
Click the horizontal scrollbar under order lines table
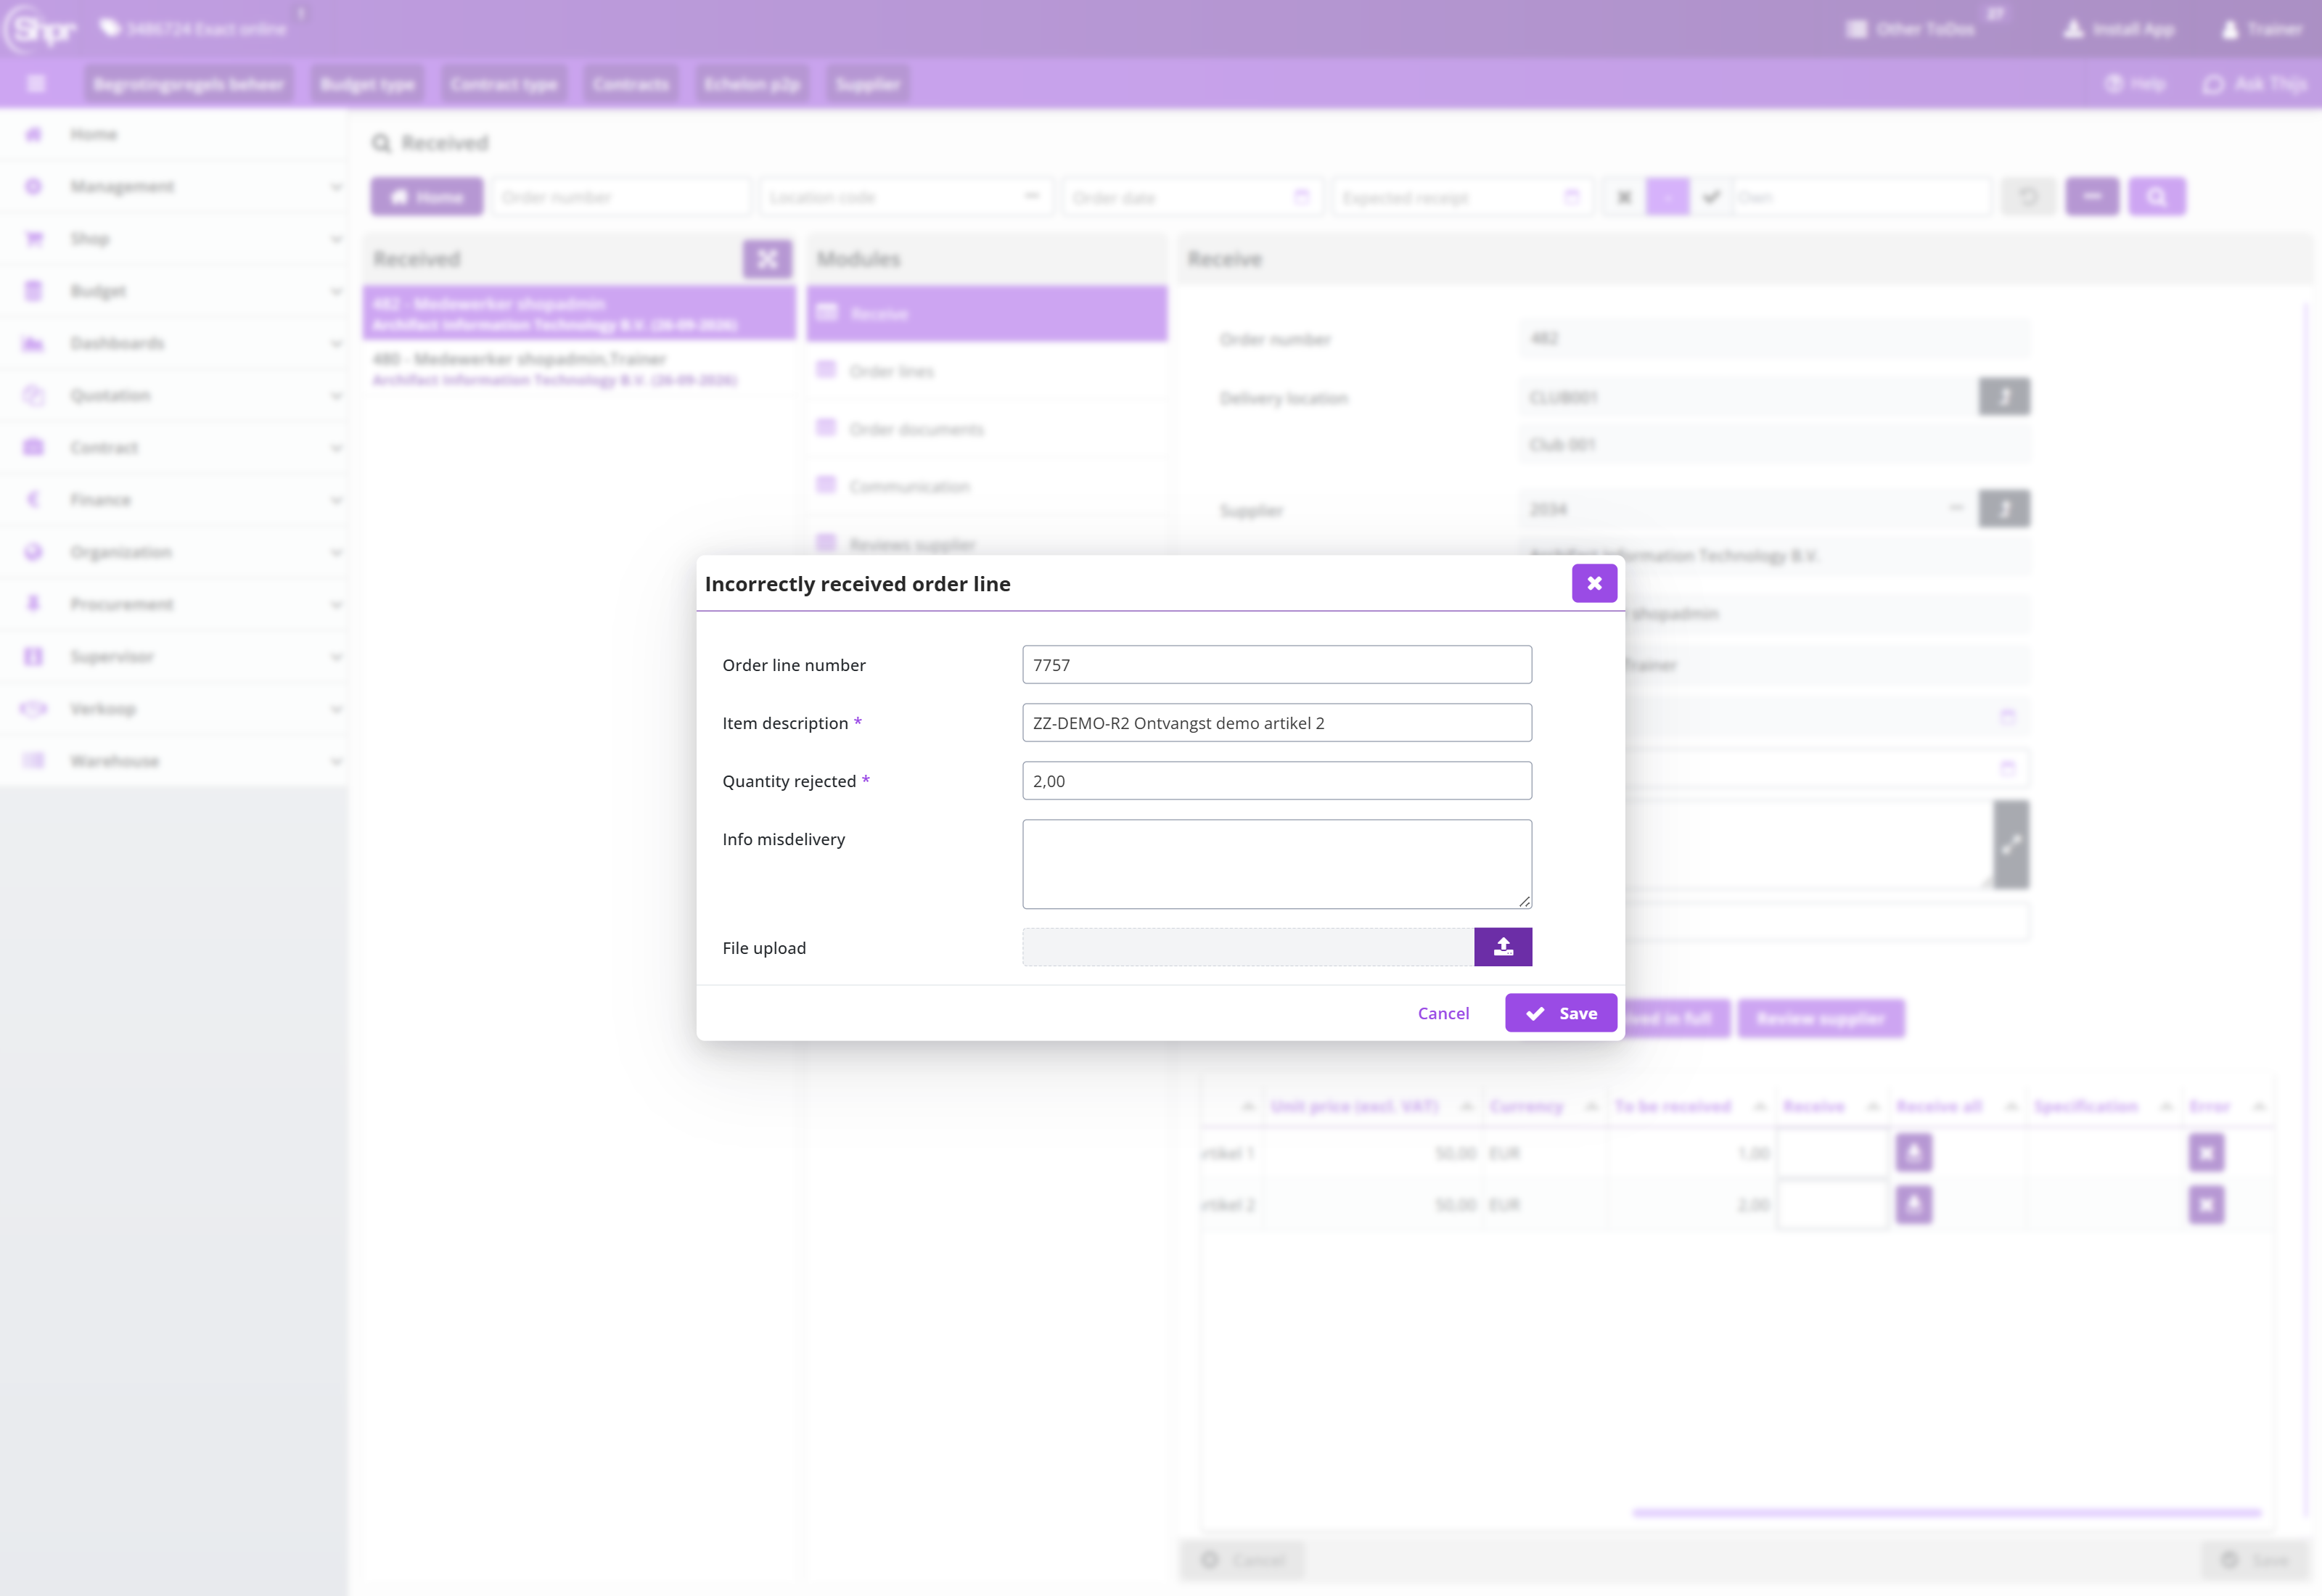[x=1947, y=1513]
